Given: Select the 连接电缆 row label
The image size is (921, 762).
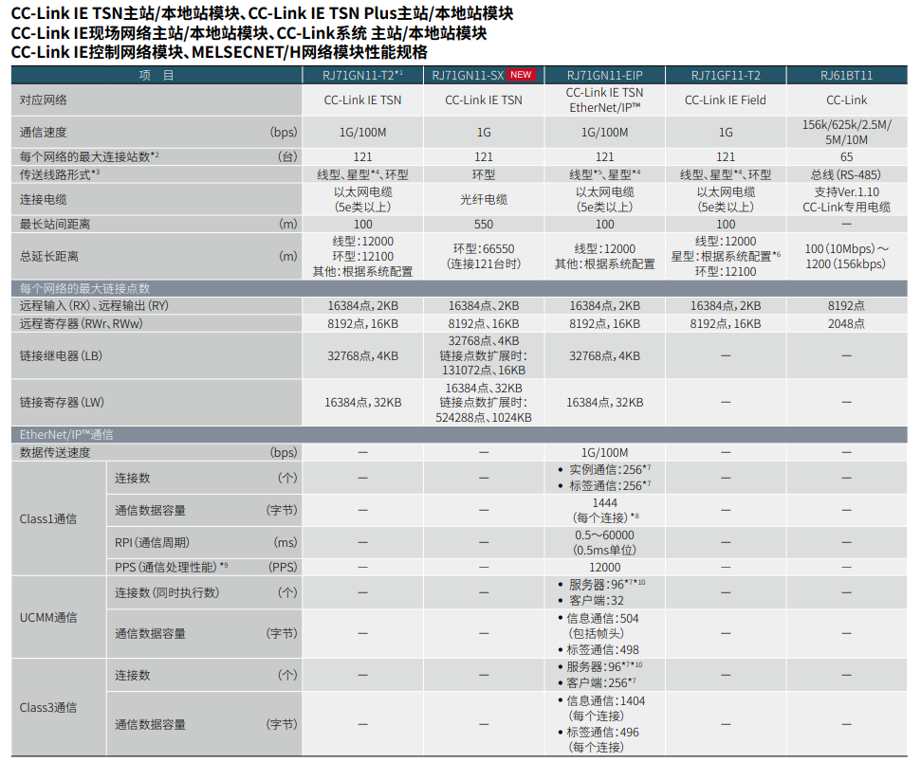Looking at the screenshot, I should point(44,200).
